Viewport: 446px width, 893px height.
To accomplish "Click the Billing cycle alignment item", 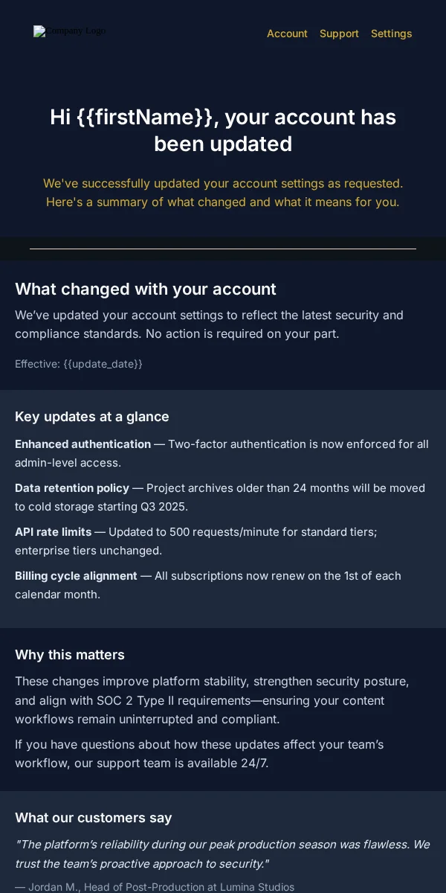I will [208, 585].
